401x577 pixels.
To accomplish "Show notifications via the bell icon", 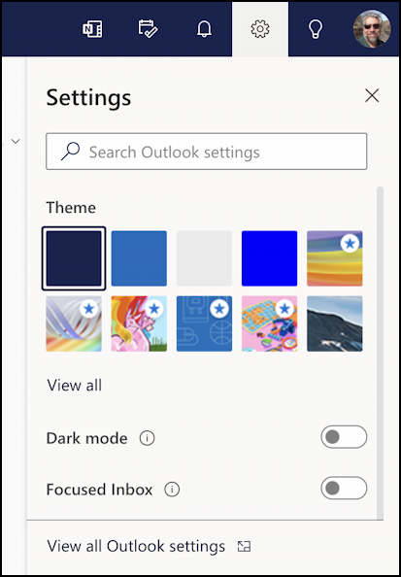I will coord(204,29).
